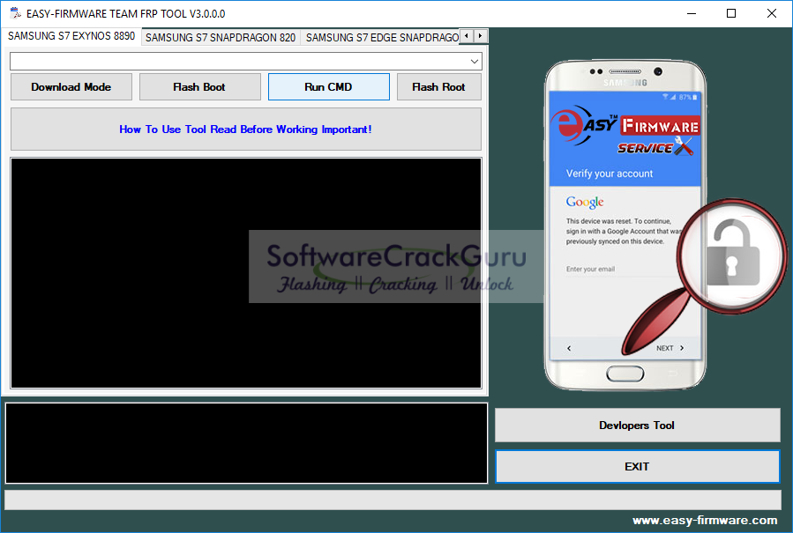Open the Devlopers Tool button
This screenshot has height=533, width=793.
point(637,426)
